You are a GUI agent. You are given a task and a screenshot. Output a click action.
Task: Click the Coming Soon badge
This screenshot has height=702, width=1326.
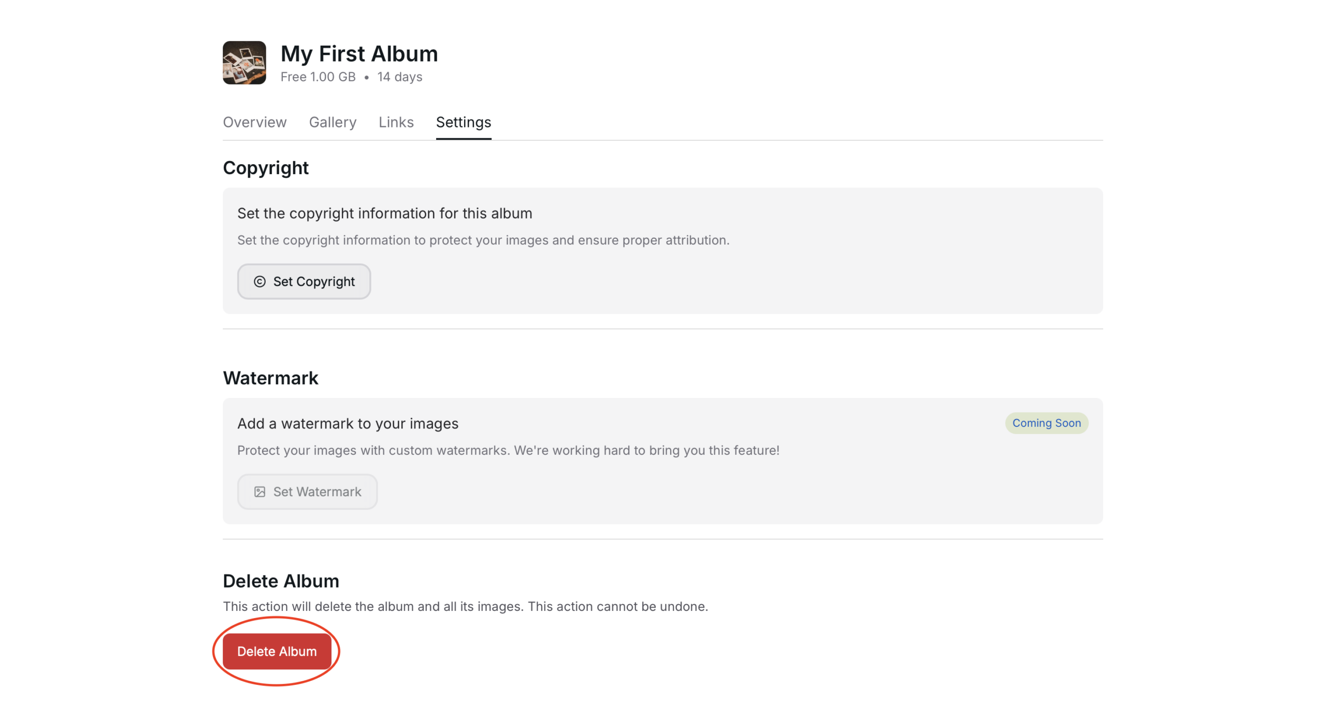pos(1046,423)
